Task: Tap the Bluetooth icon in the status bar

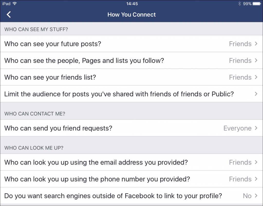Action: [x=239, y=4]
